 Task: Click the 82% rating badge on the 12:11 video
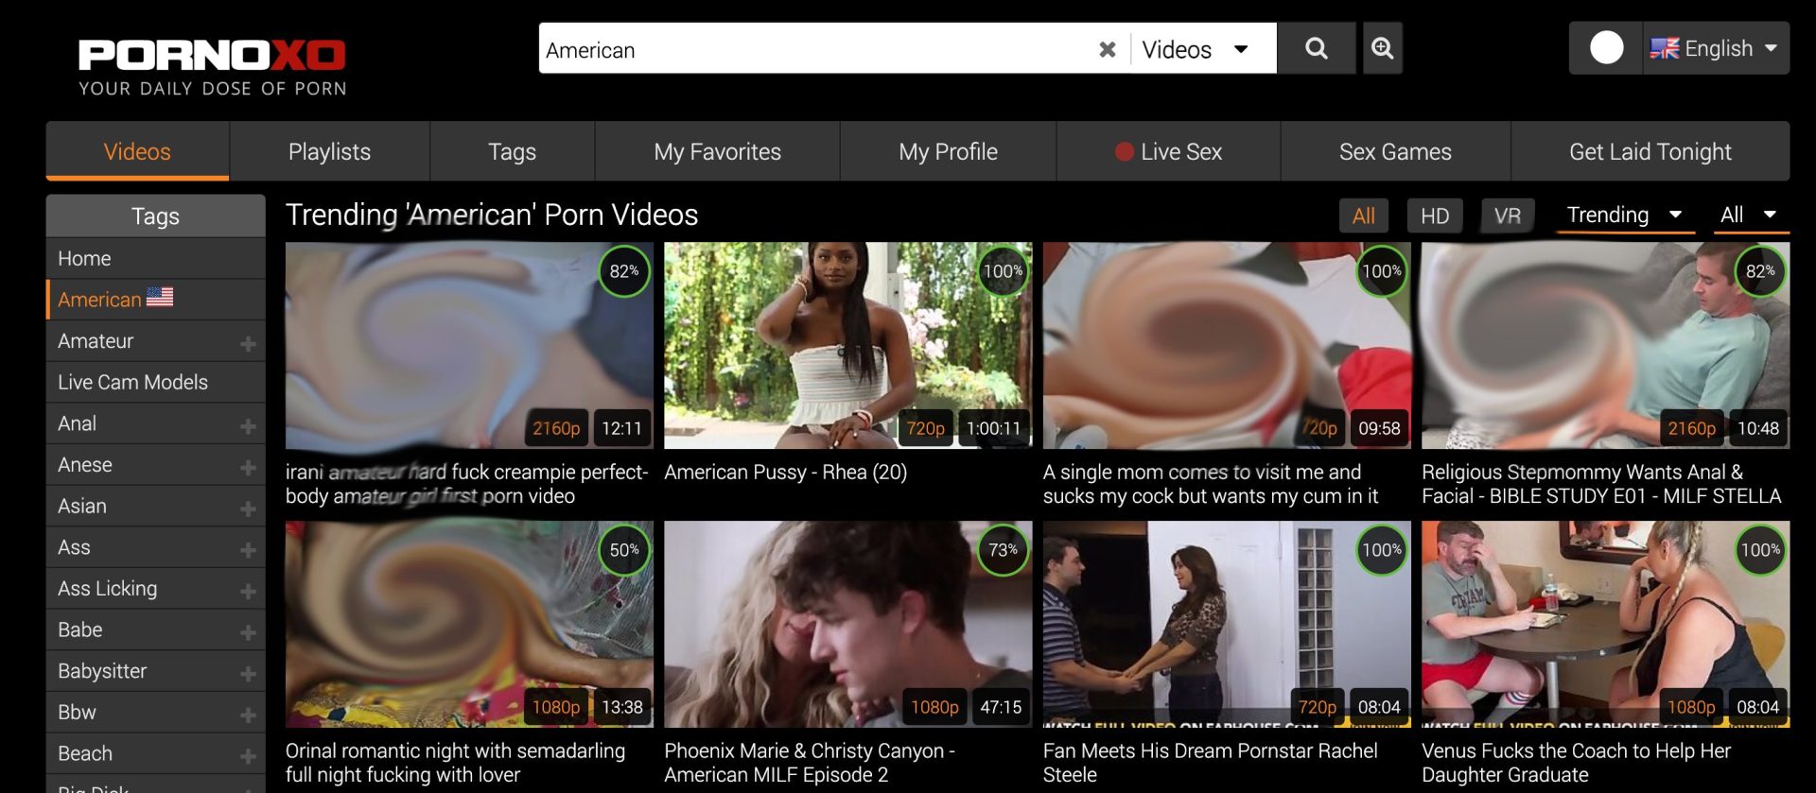pos(624,271)
